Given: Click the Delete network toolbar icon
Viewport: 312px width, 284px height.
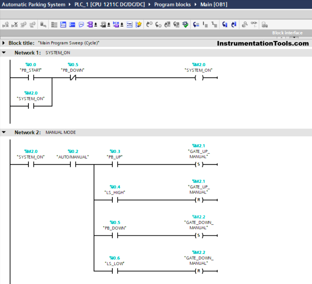Looking at the screenshot, I should [x=14, y=25].
